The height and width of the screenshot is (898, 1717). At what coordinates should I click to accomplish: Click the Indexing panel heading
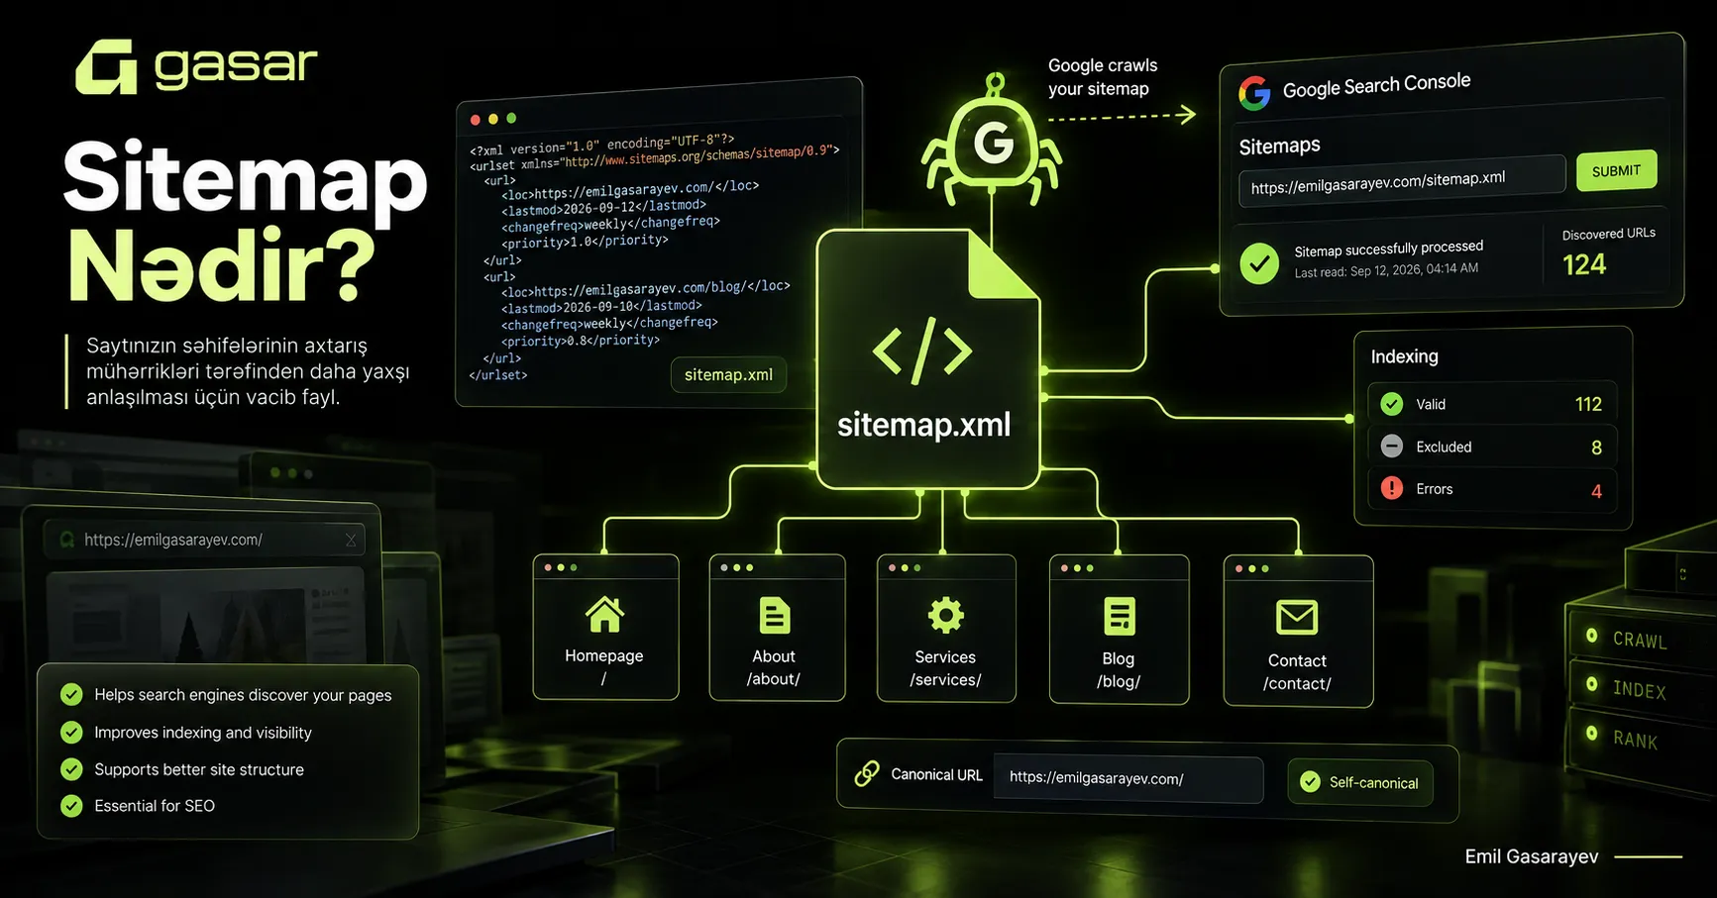click(x=1404, y=356)
